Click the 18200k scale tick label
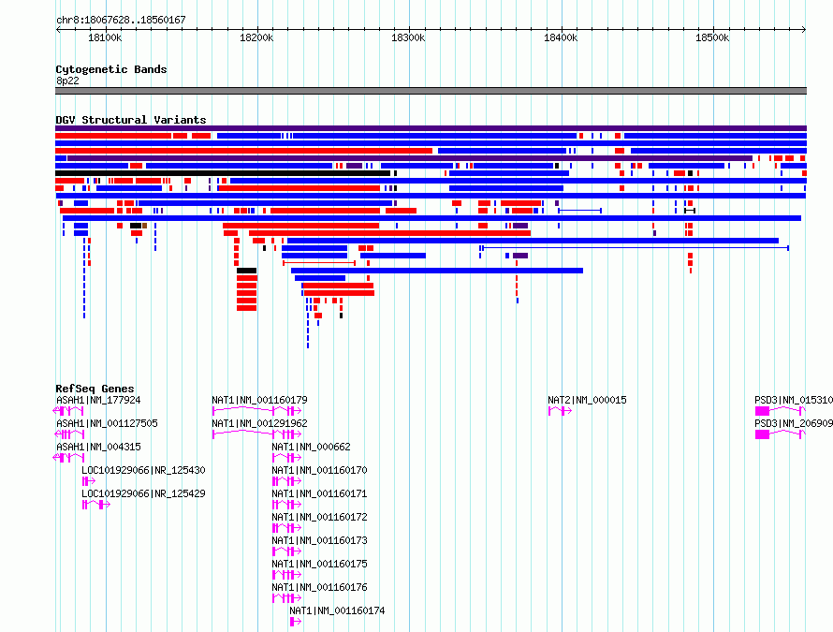 tap(256, 37)
